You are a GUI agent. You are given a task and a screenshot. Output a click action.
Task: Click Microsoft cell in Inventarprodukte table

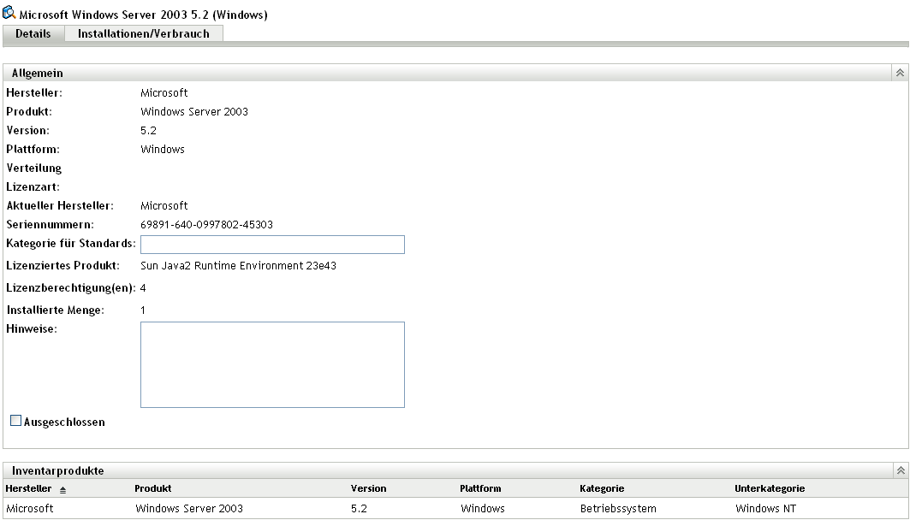30,508
